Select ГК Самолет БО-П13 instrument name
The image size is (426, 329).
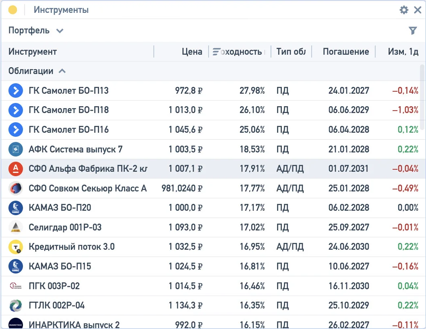pyautogui.click(x=69, y=90)
